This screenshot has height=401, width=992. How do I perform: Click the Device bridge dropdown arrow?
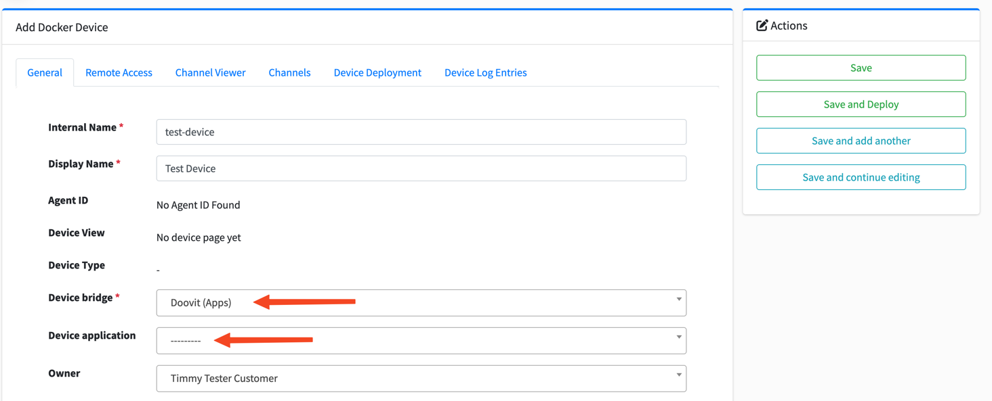pos(678,299)
